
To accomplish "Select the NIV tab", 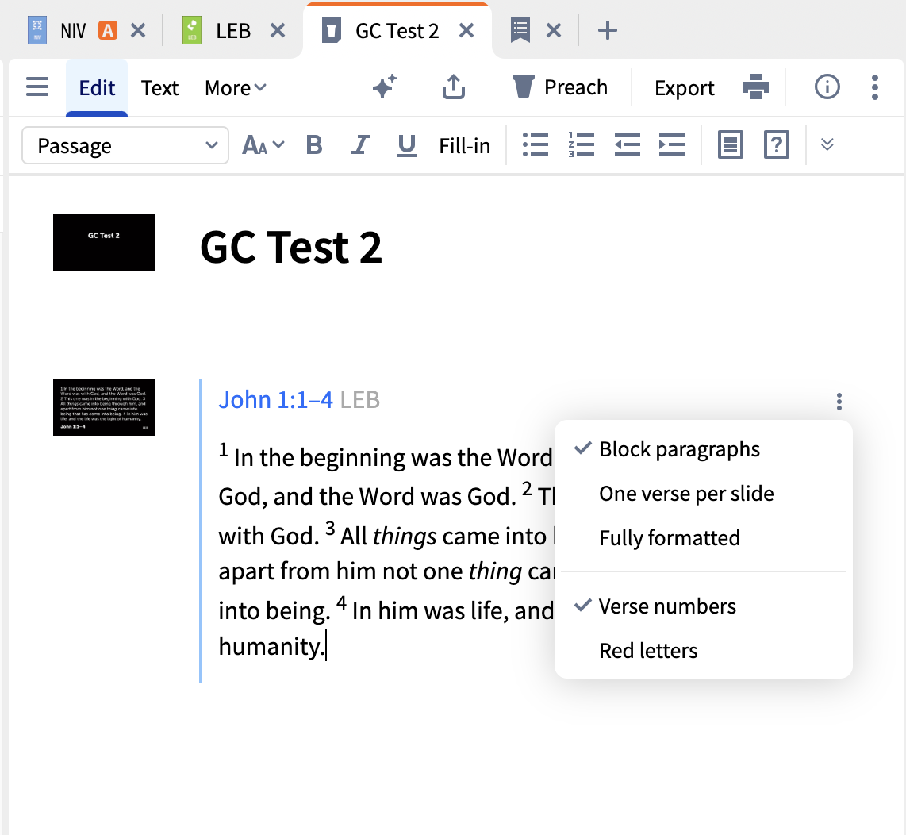I will click(73, 31).
